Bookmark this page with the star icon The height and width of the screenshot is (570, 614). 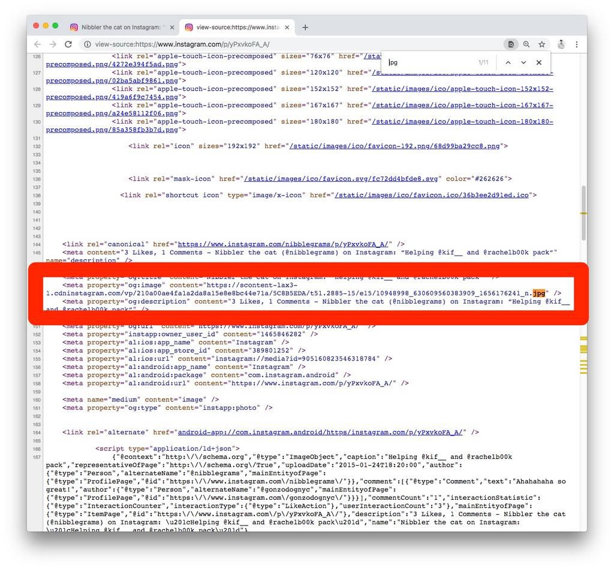[541, 44]
